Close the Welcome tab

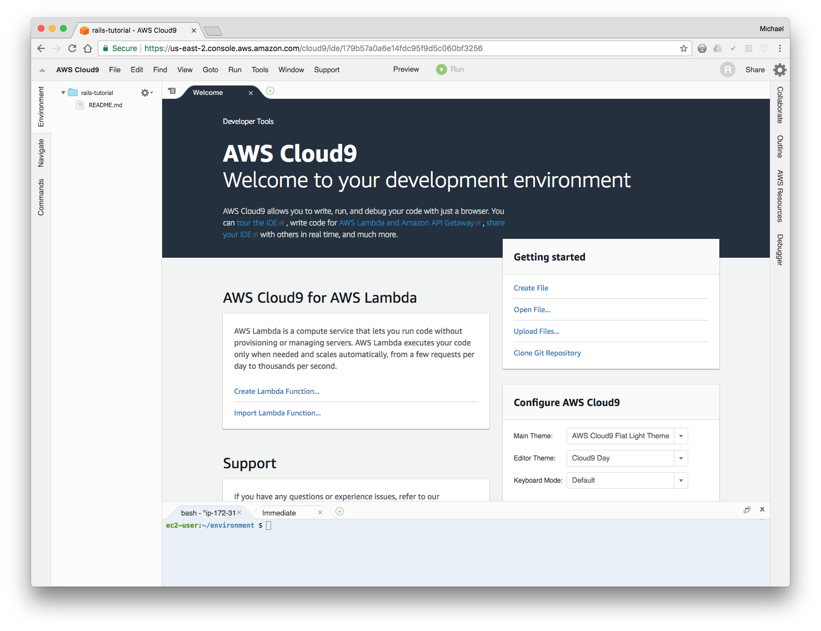pos(251,93)
